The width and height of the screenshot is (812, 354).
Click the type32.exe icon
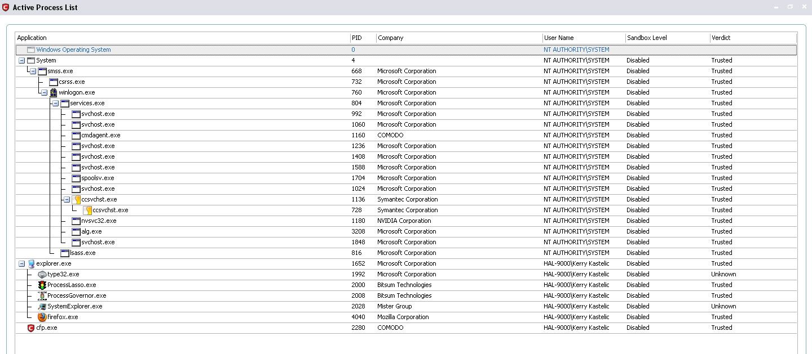coord(42,274)
